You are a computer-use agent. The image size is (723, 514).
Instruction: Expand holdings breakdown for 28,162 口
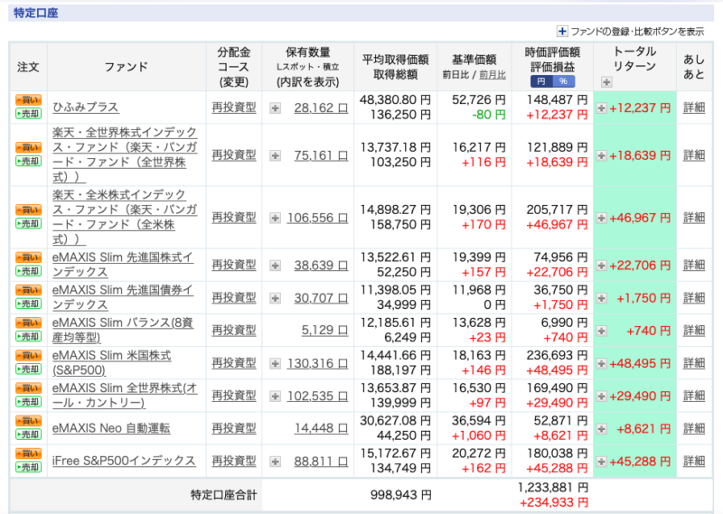click(x=276, y=108)
